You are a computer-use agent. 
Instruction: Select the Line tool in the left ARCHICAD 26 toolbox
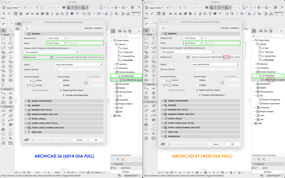tap(11, 129)
